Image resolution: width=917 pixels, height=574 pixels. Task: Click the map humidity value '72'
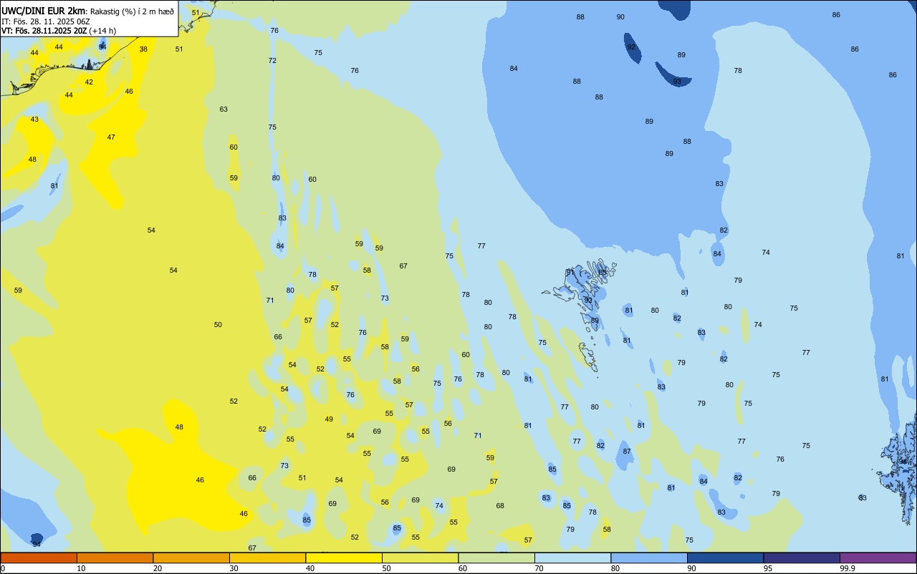(x=272, y=61)
